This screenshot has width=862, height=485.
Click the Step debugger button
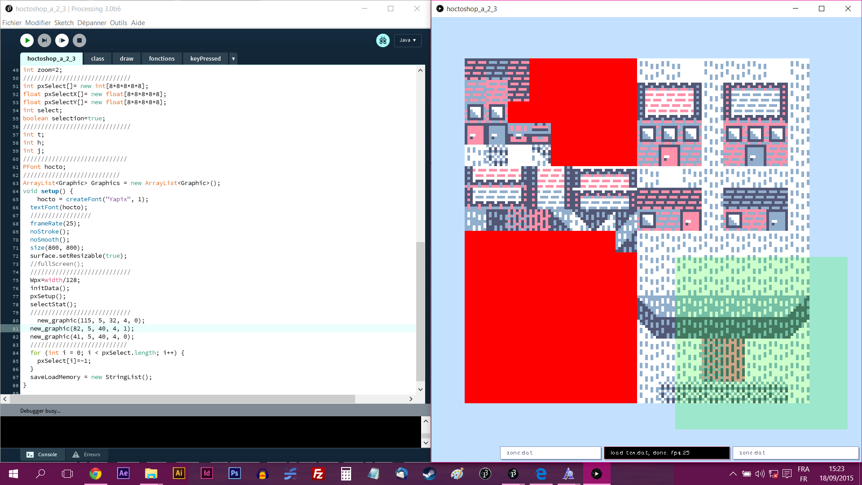click(44, 40)
